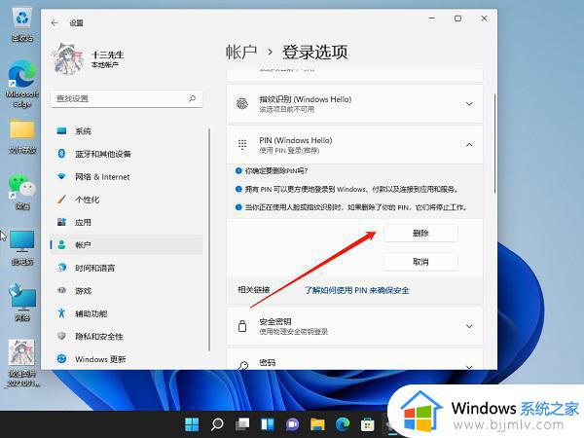The height and width of the screenshot is (438, 584).
Task: Open Microsoft Store from the taskbar
Action: pos(368,424)
